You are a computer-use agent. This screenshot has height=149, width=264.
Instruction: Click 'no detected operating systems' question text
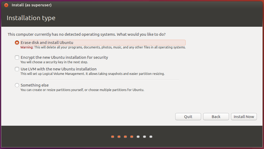87,34
